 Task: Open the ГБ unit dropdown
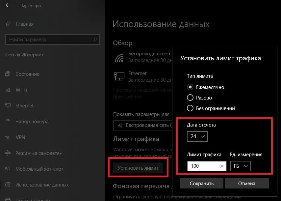pyautogui.click(x=241, y=166)
